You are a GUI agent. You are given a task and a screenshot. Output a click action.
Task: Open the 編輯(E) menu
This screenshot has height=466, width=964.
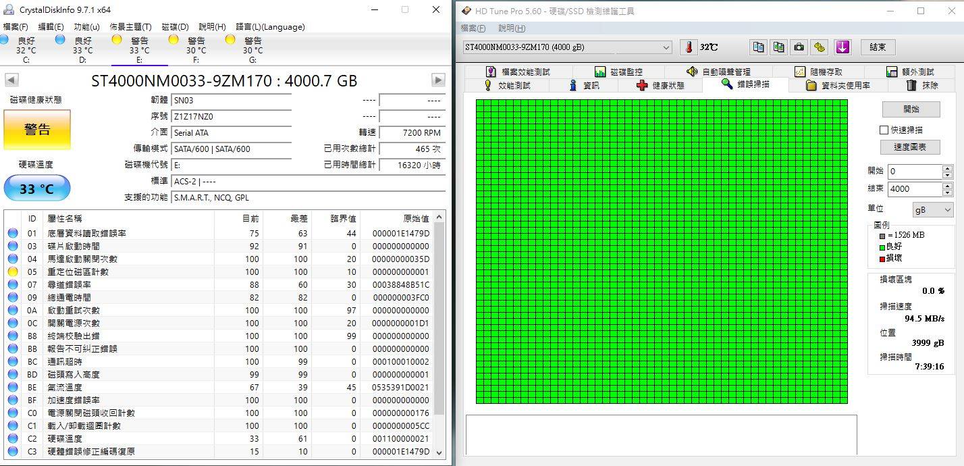[51, 27]
